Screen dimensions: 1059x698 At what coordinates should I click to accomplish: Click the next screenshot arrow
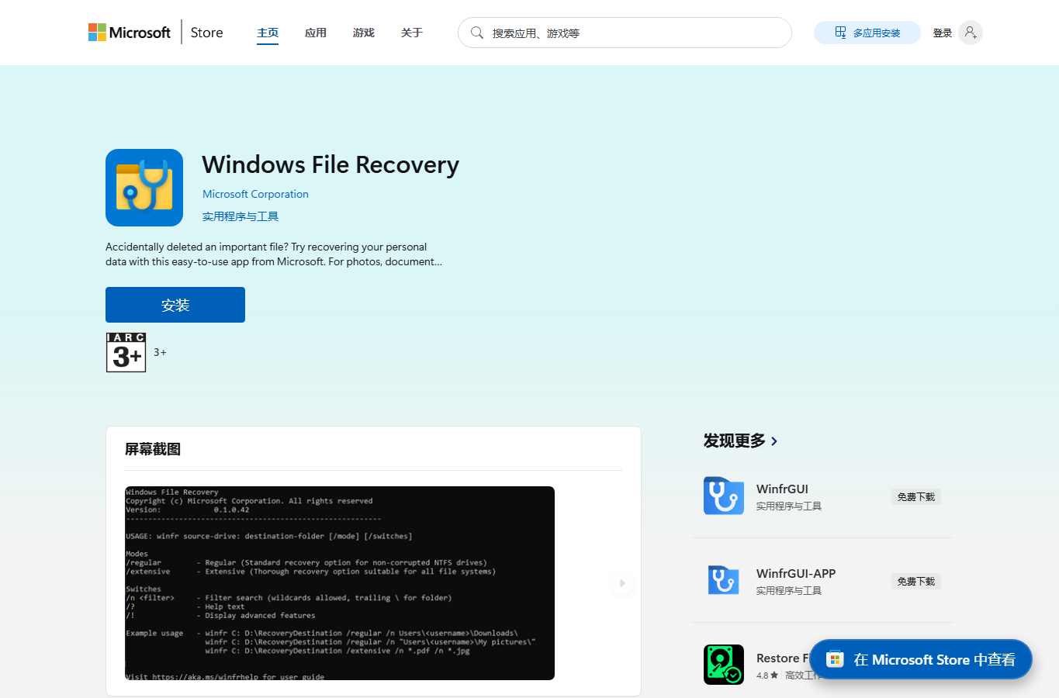click(622, 583)
